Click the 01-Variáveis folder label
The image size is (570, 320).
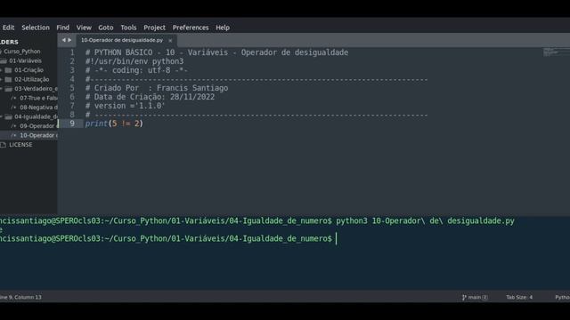25,61
